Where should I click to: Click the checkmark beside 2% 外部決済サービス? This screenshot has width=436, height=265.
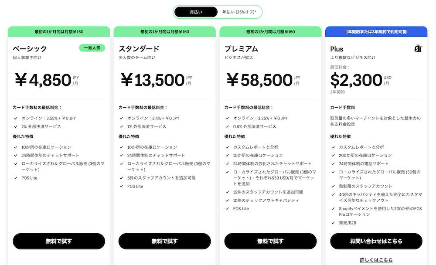tap(15, 126)
